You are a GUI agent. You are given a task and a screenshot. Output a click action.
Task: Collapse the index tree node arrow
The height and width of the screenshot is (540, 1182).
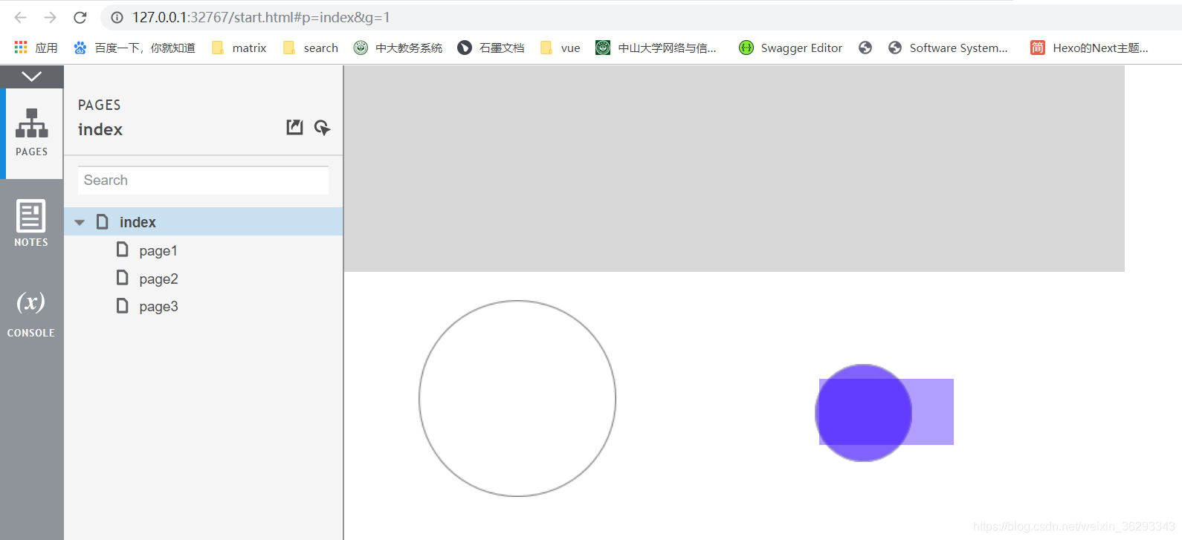[80, 222]
